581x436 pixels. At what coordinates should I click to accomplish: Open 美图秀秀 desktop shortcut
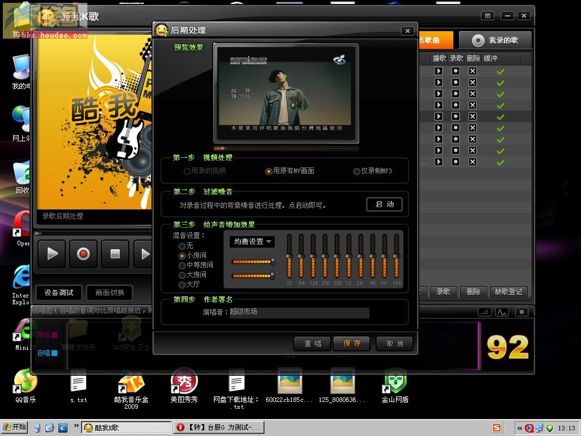[x=184, y=387]
